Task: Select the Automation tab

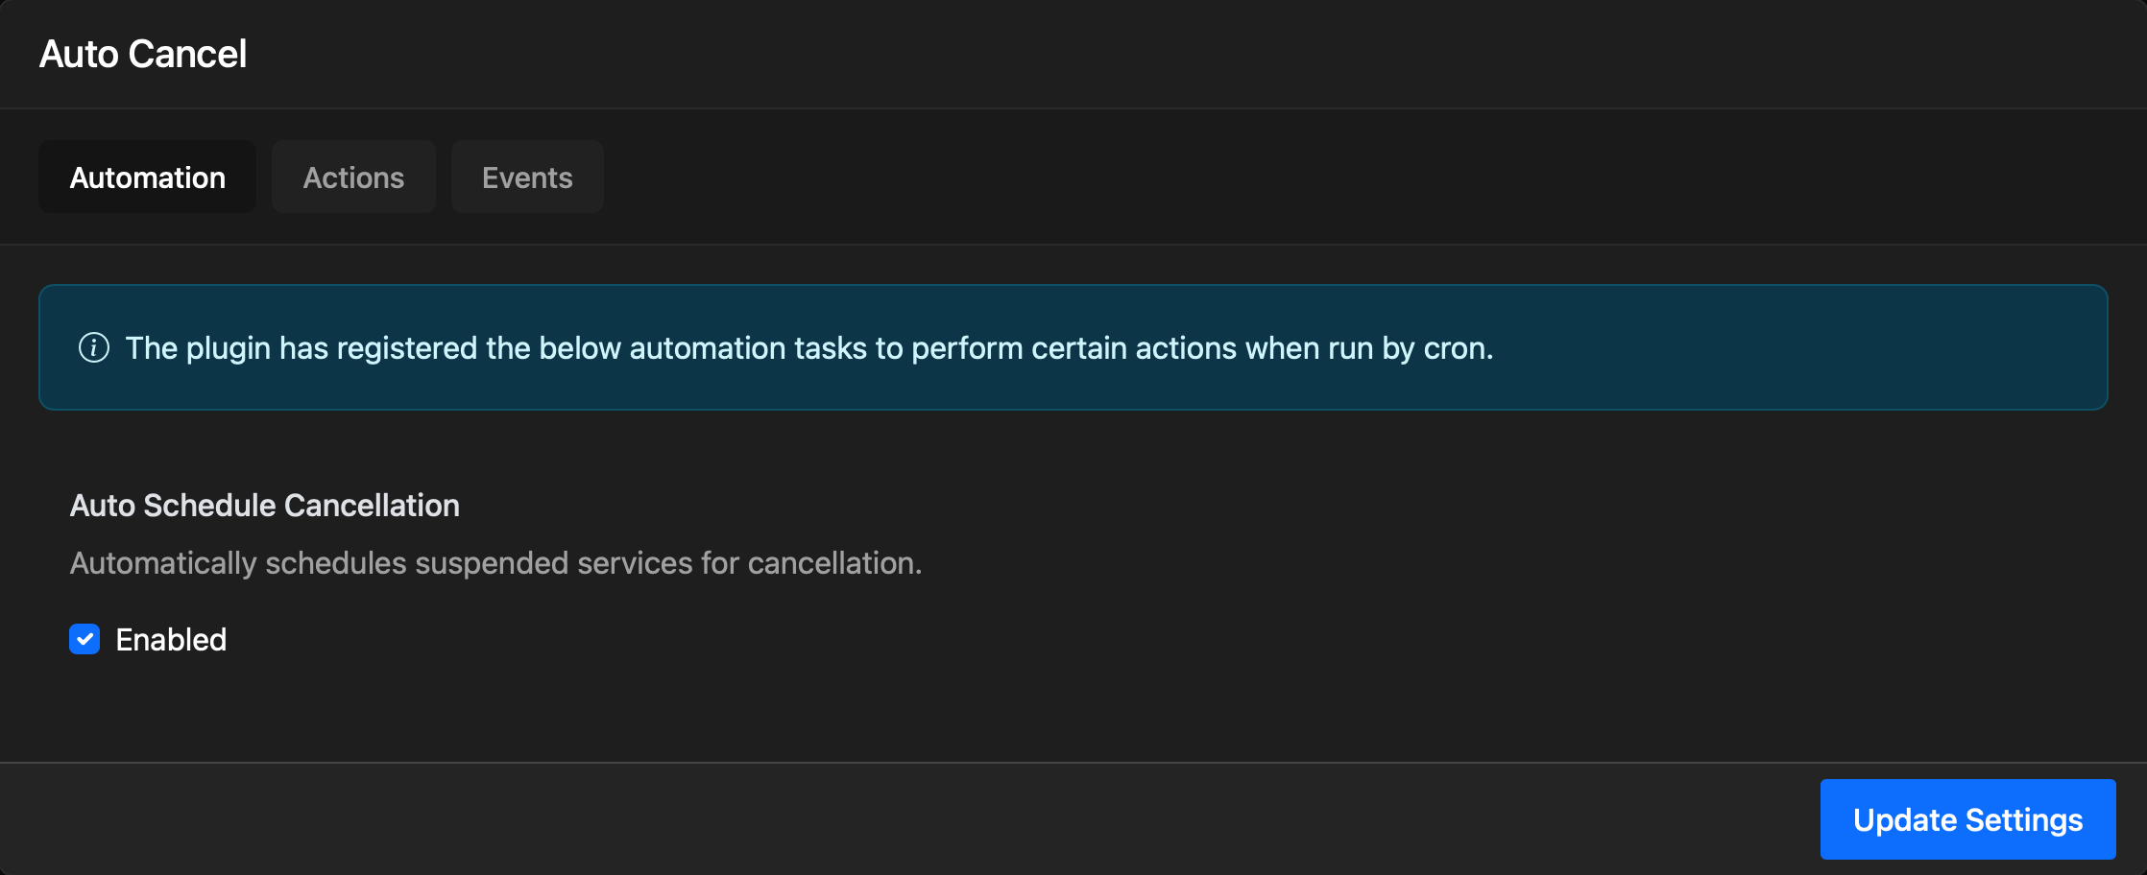Action: pyautogui.click(x=147, y=177)
